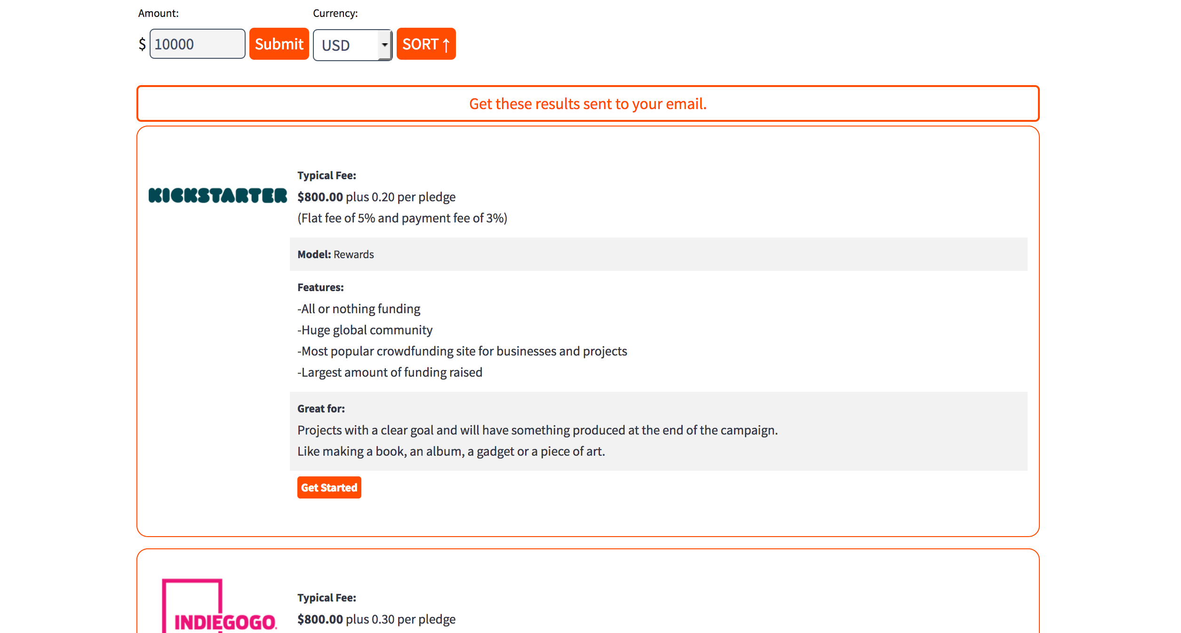Viewport: 1181px width, 633px height.
Task: Click the Most popular crowdfunding site feature
Action: click(462, 351)
